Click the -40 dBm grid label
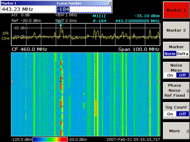 [20, 28]
